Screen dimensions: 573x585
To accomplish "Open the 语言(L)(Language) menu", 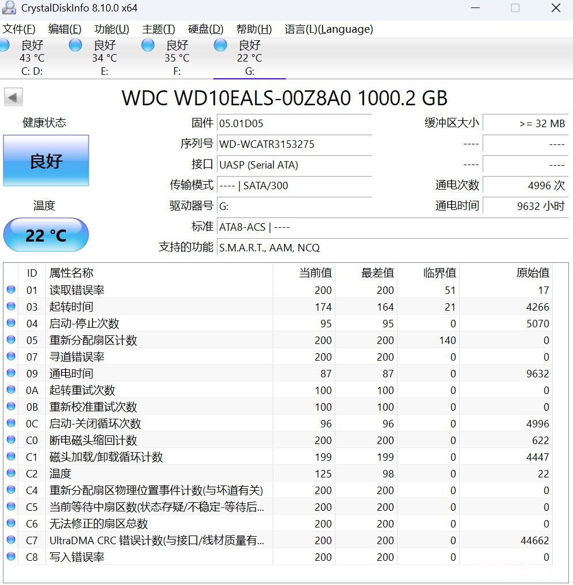I will [328, 29].
